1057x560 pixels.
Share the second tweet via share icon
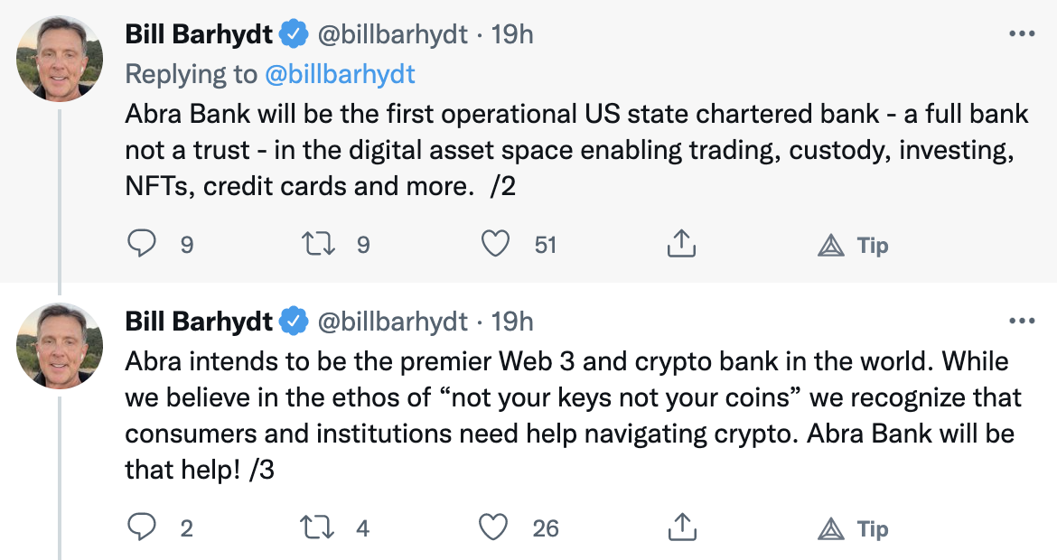point(680,527)
